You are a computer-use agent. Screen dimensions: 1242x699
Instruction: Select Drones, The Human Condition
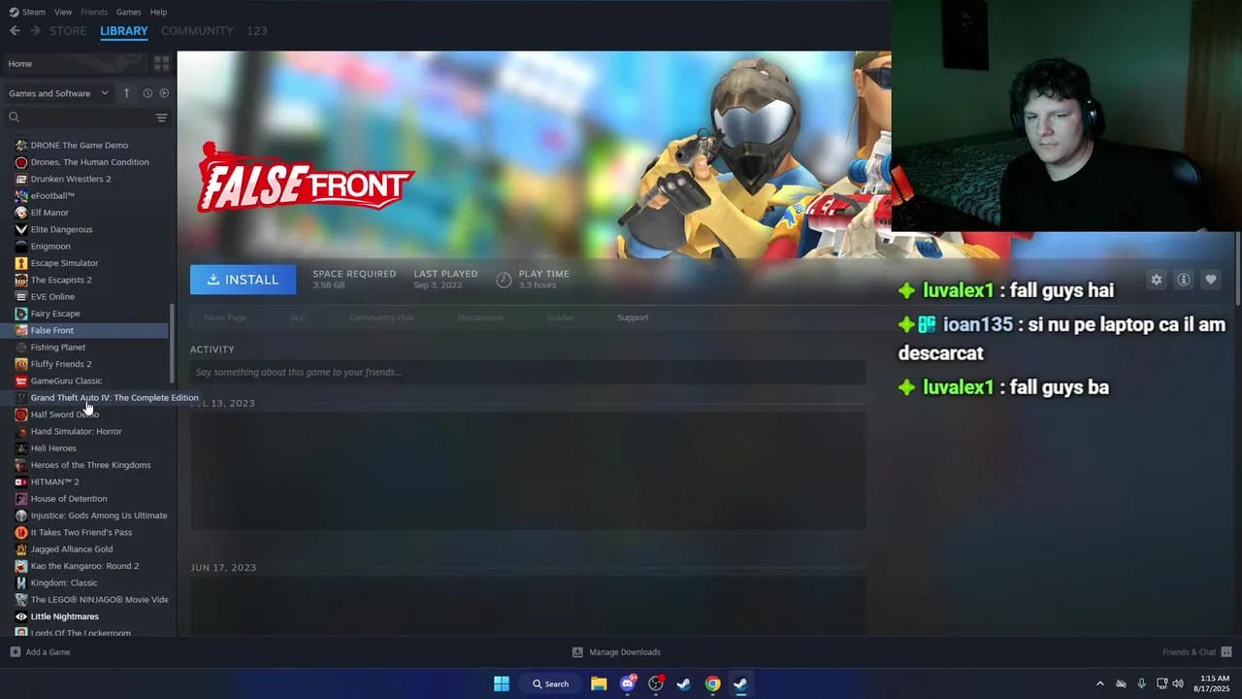[87, 162]
